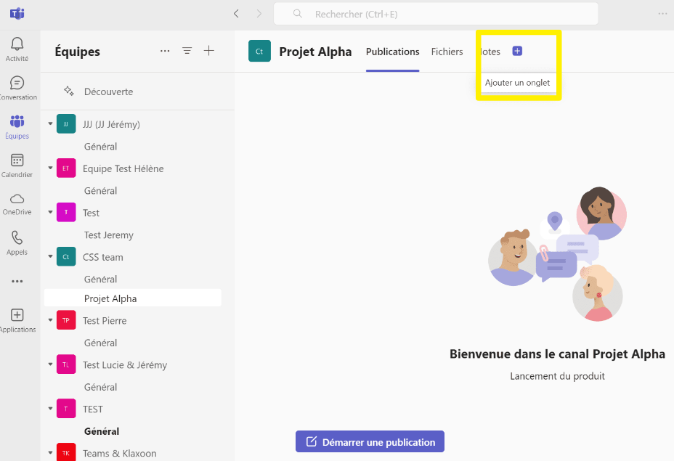Select the Test Jeremy channel

pyautogui.click(x=108, y=235)
